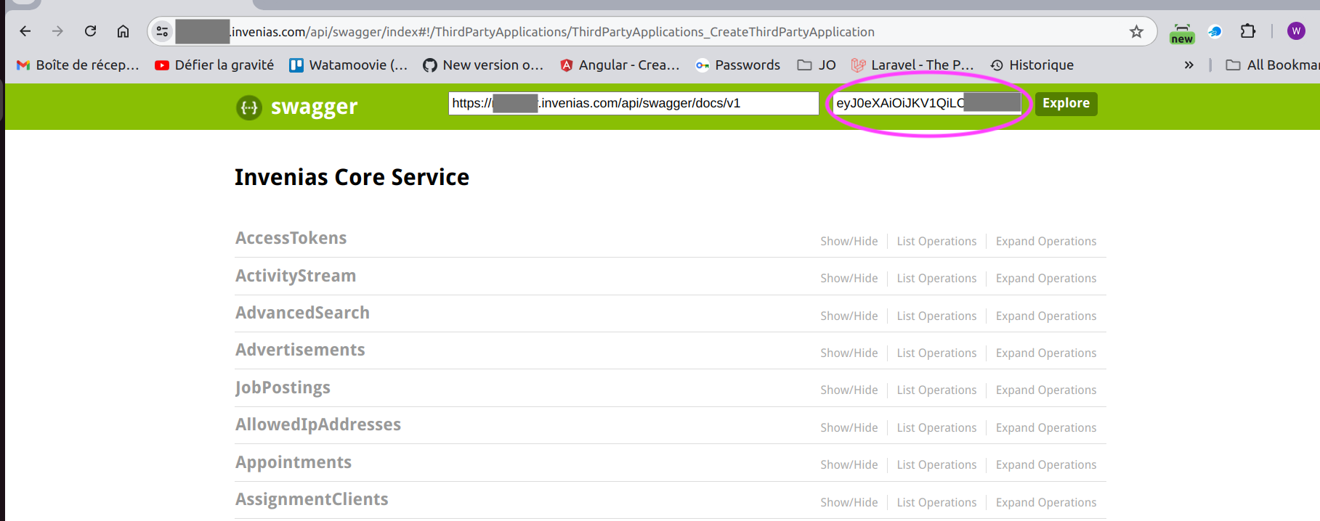This screenshot has height=521, width=1320.
Task: Expand the AccessTokens section
Action: tap(291, 238)
